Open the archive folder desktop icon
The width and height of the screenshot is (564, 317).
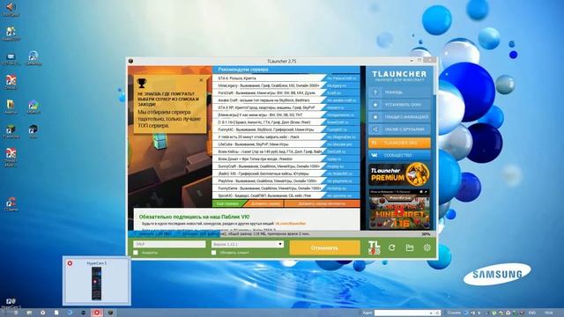pos(11,107)
